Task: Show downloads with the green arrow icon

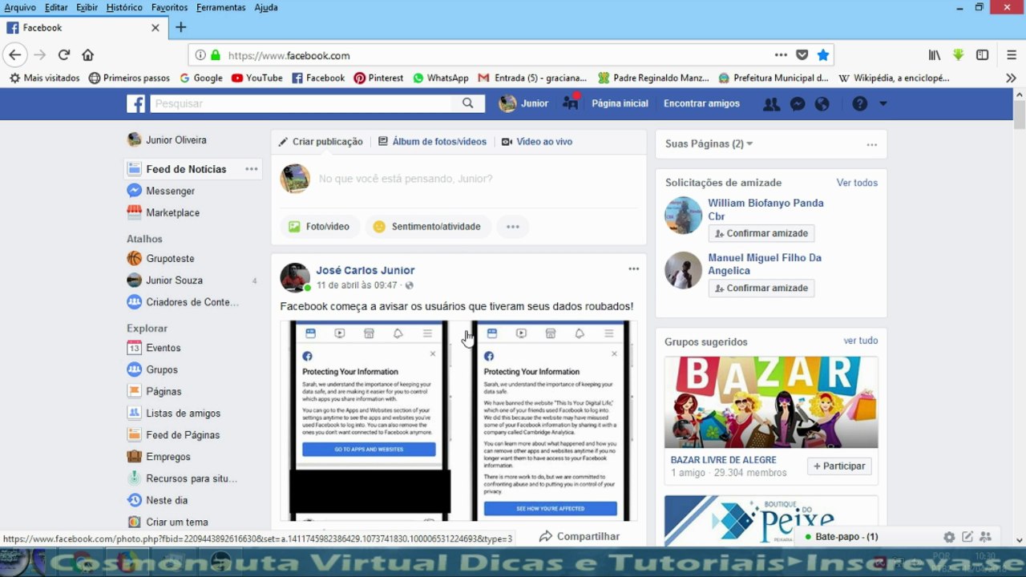Action: [959, 55]
